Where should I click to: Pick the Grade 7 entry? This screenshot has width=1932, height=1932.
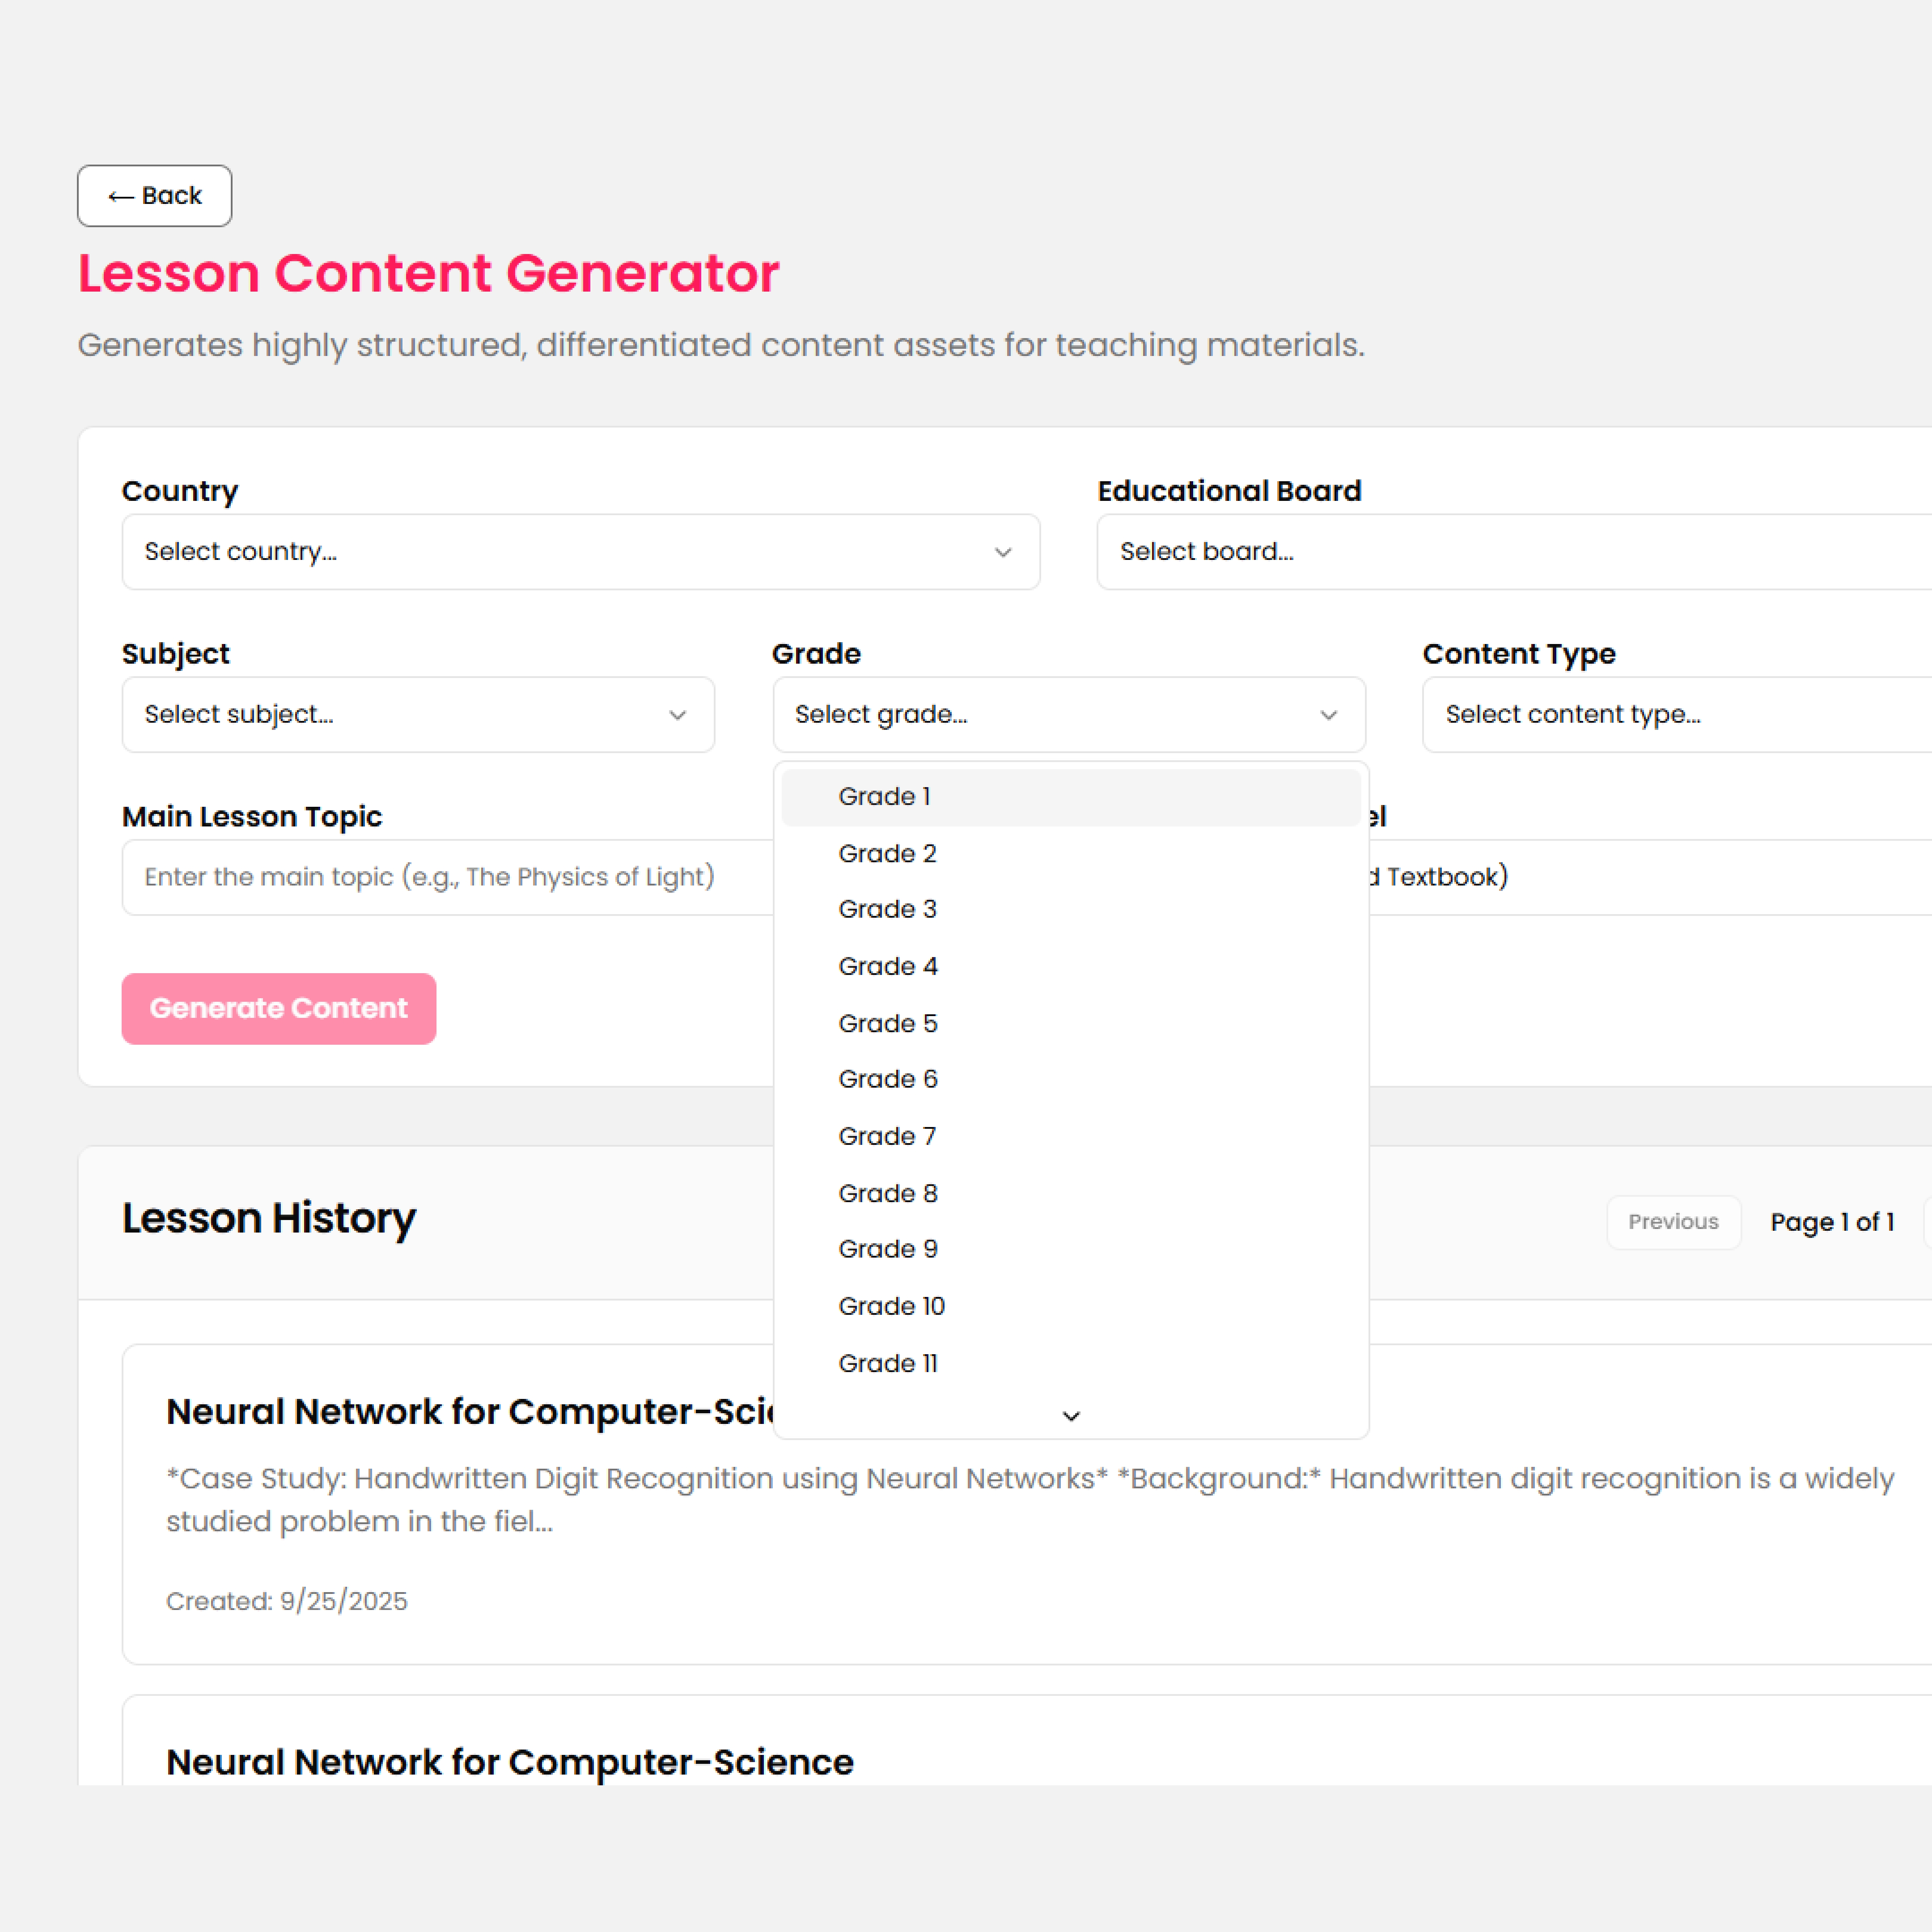point(887,1137)
